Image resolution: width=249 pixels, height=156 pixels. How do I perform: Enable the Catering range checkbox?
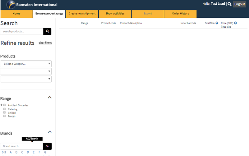5,109
